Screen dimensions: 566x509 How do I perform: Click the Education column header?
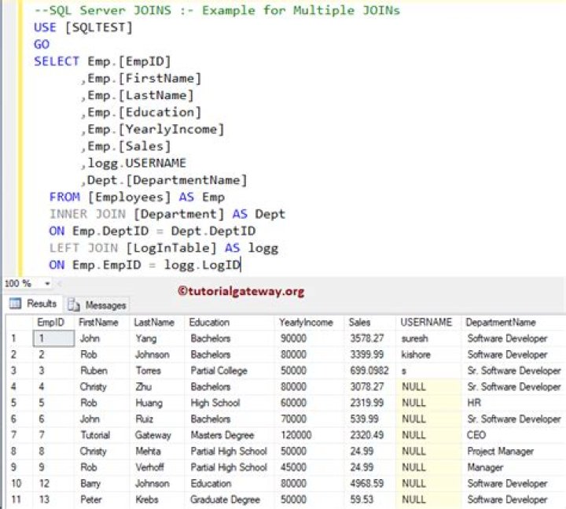click(209, 323)
